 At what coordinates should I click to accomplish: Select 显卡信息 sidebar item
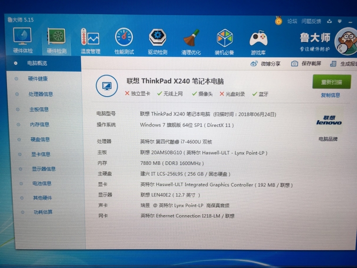click(x=41, y=154)
